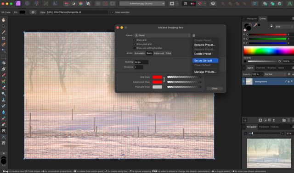Viewport: 294px width, 173px height.
Task: Choose Manage Presets... menu item
Action: pos(205,72)
